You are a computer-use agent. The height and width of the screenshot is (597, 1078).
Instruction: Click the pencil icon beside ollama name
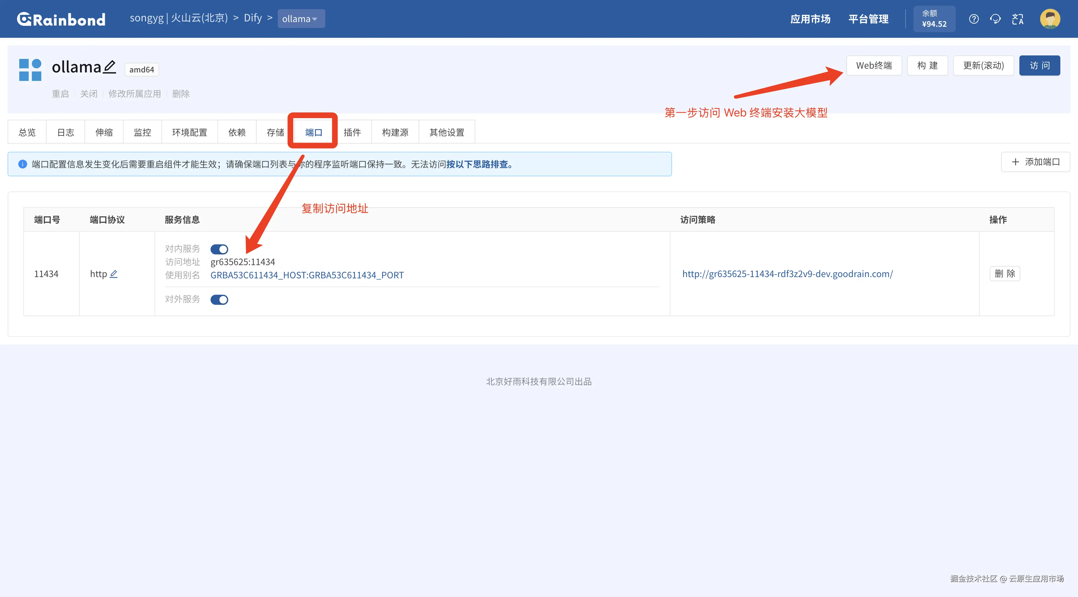[110, 67]
